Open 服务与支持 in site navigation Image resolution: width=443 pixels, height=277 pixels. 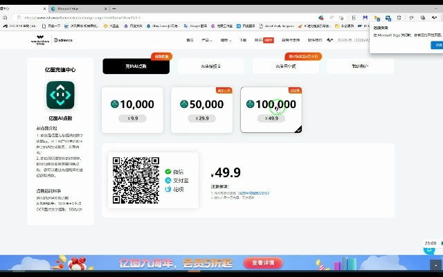tap(291, 40)
